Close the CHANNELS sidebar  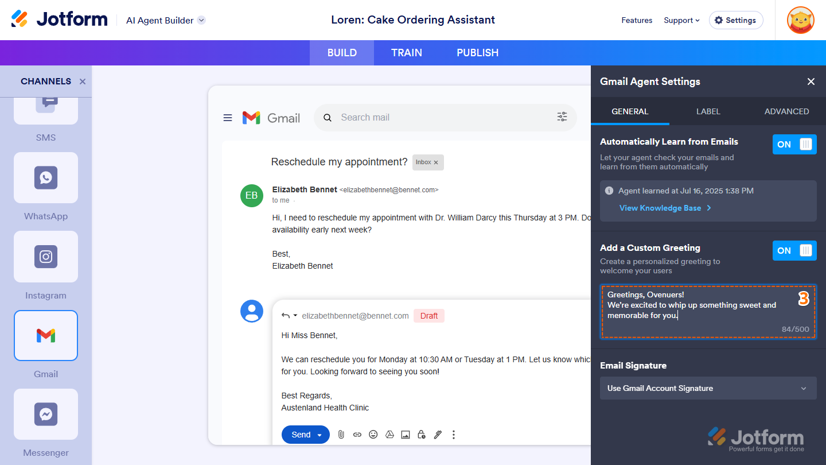83,82
